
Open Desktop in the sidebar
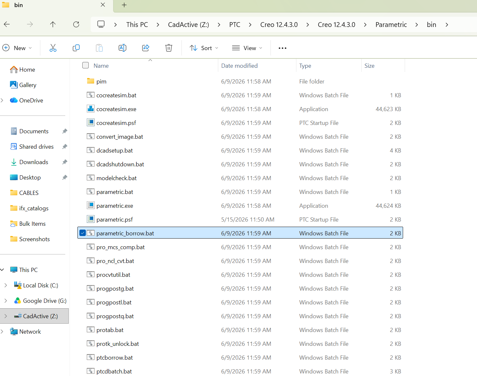25,177
